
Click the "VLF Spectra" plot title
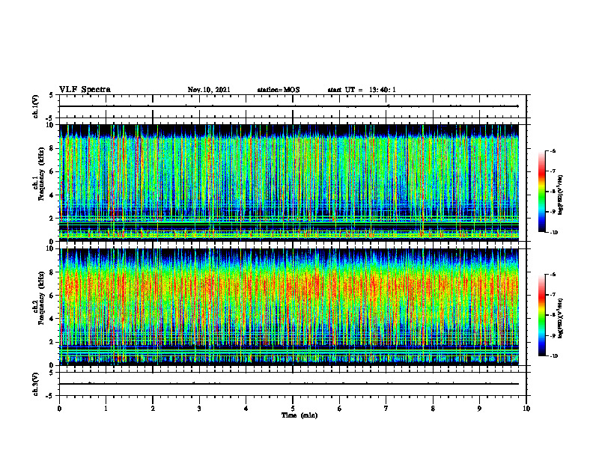tap(85, 90)
